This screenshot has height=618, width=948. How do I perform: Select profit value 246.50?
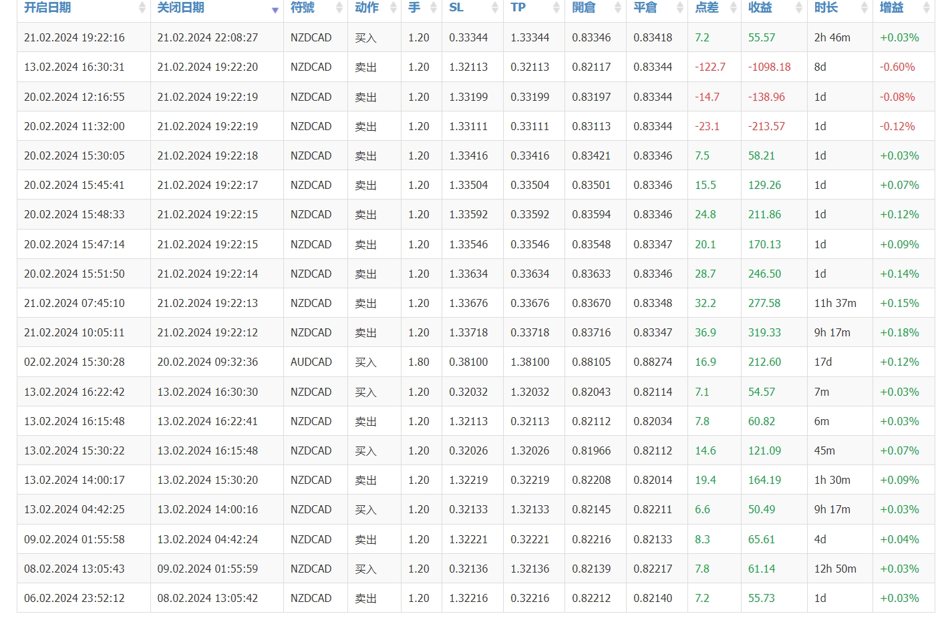point(764,274)
